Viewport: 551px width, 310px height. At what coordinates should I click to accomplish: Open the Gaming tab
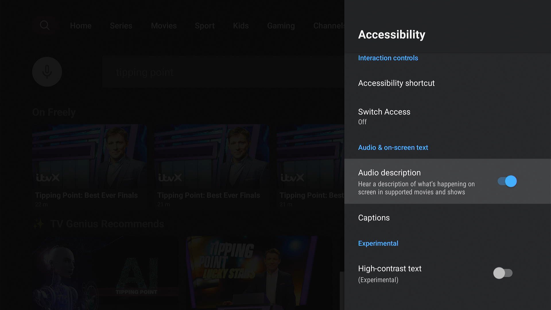(x=281, y=26)
